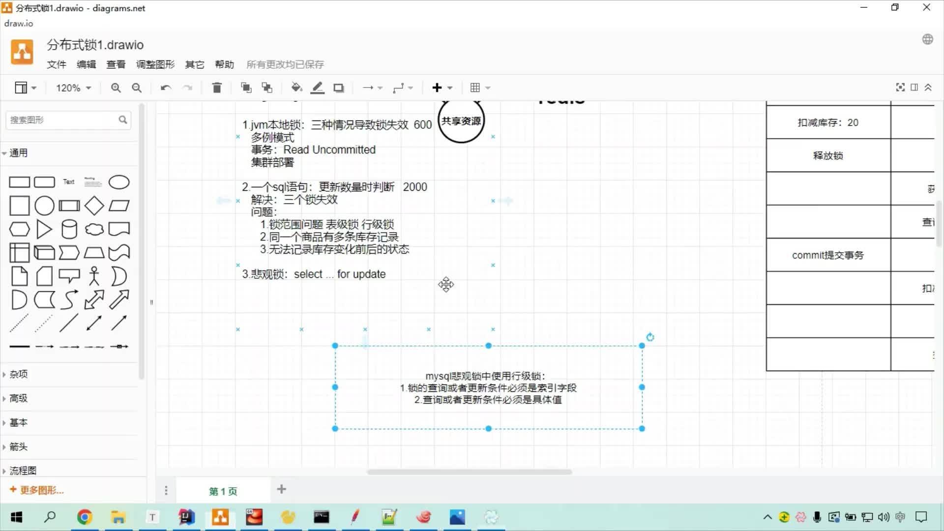Select the callout speech bubble shape
This screenshot has height=531, width=944.
pyautogui.click(x=69, y=276)
